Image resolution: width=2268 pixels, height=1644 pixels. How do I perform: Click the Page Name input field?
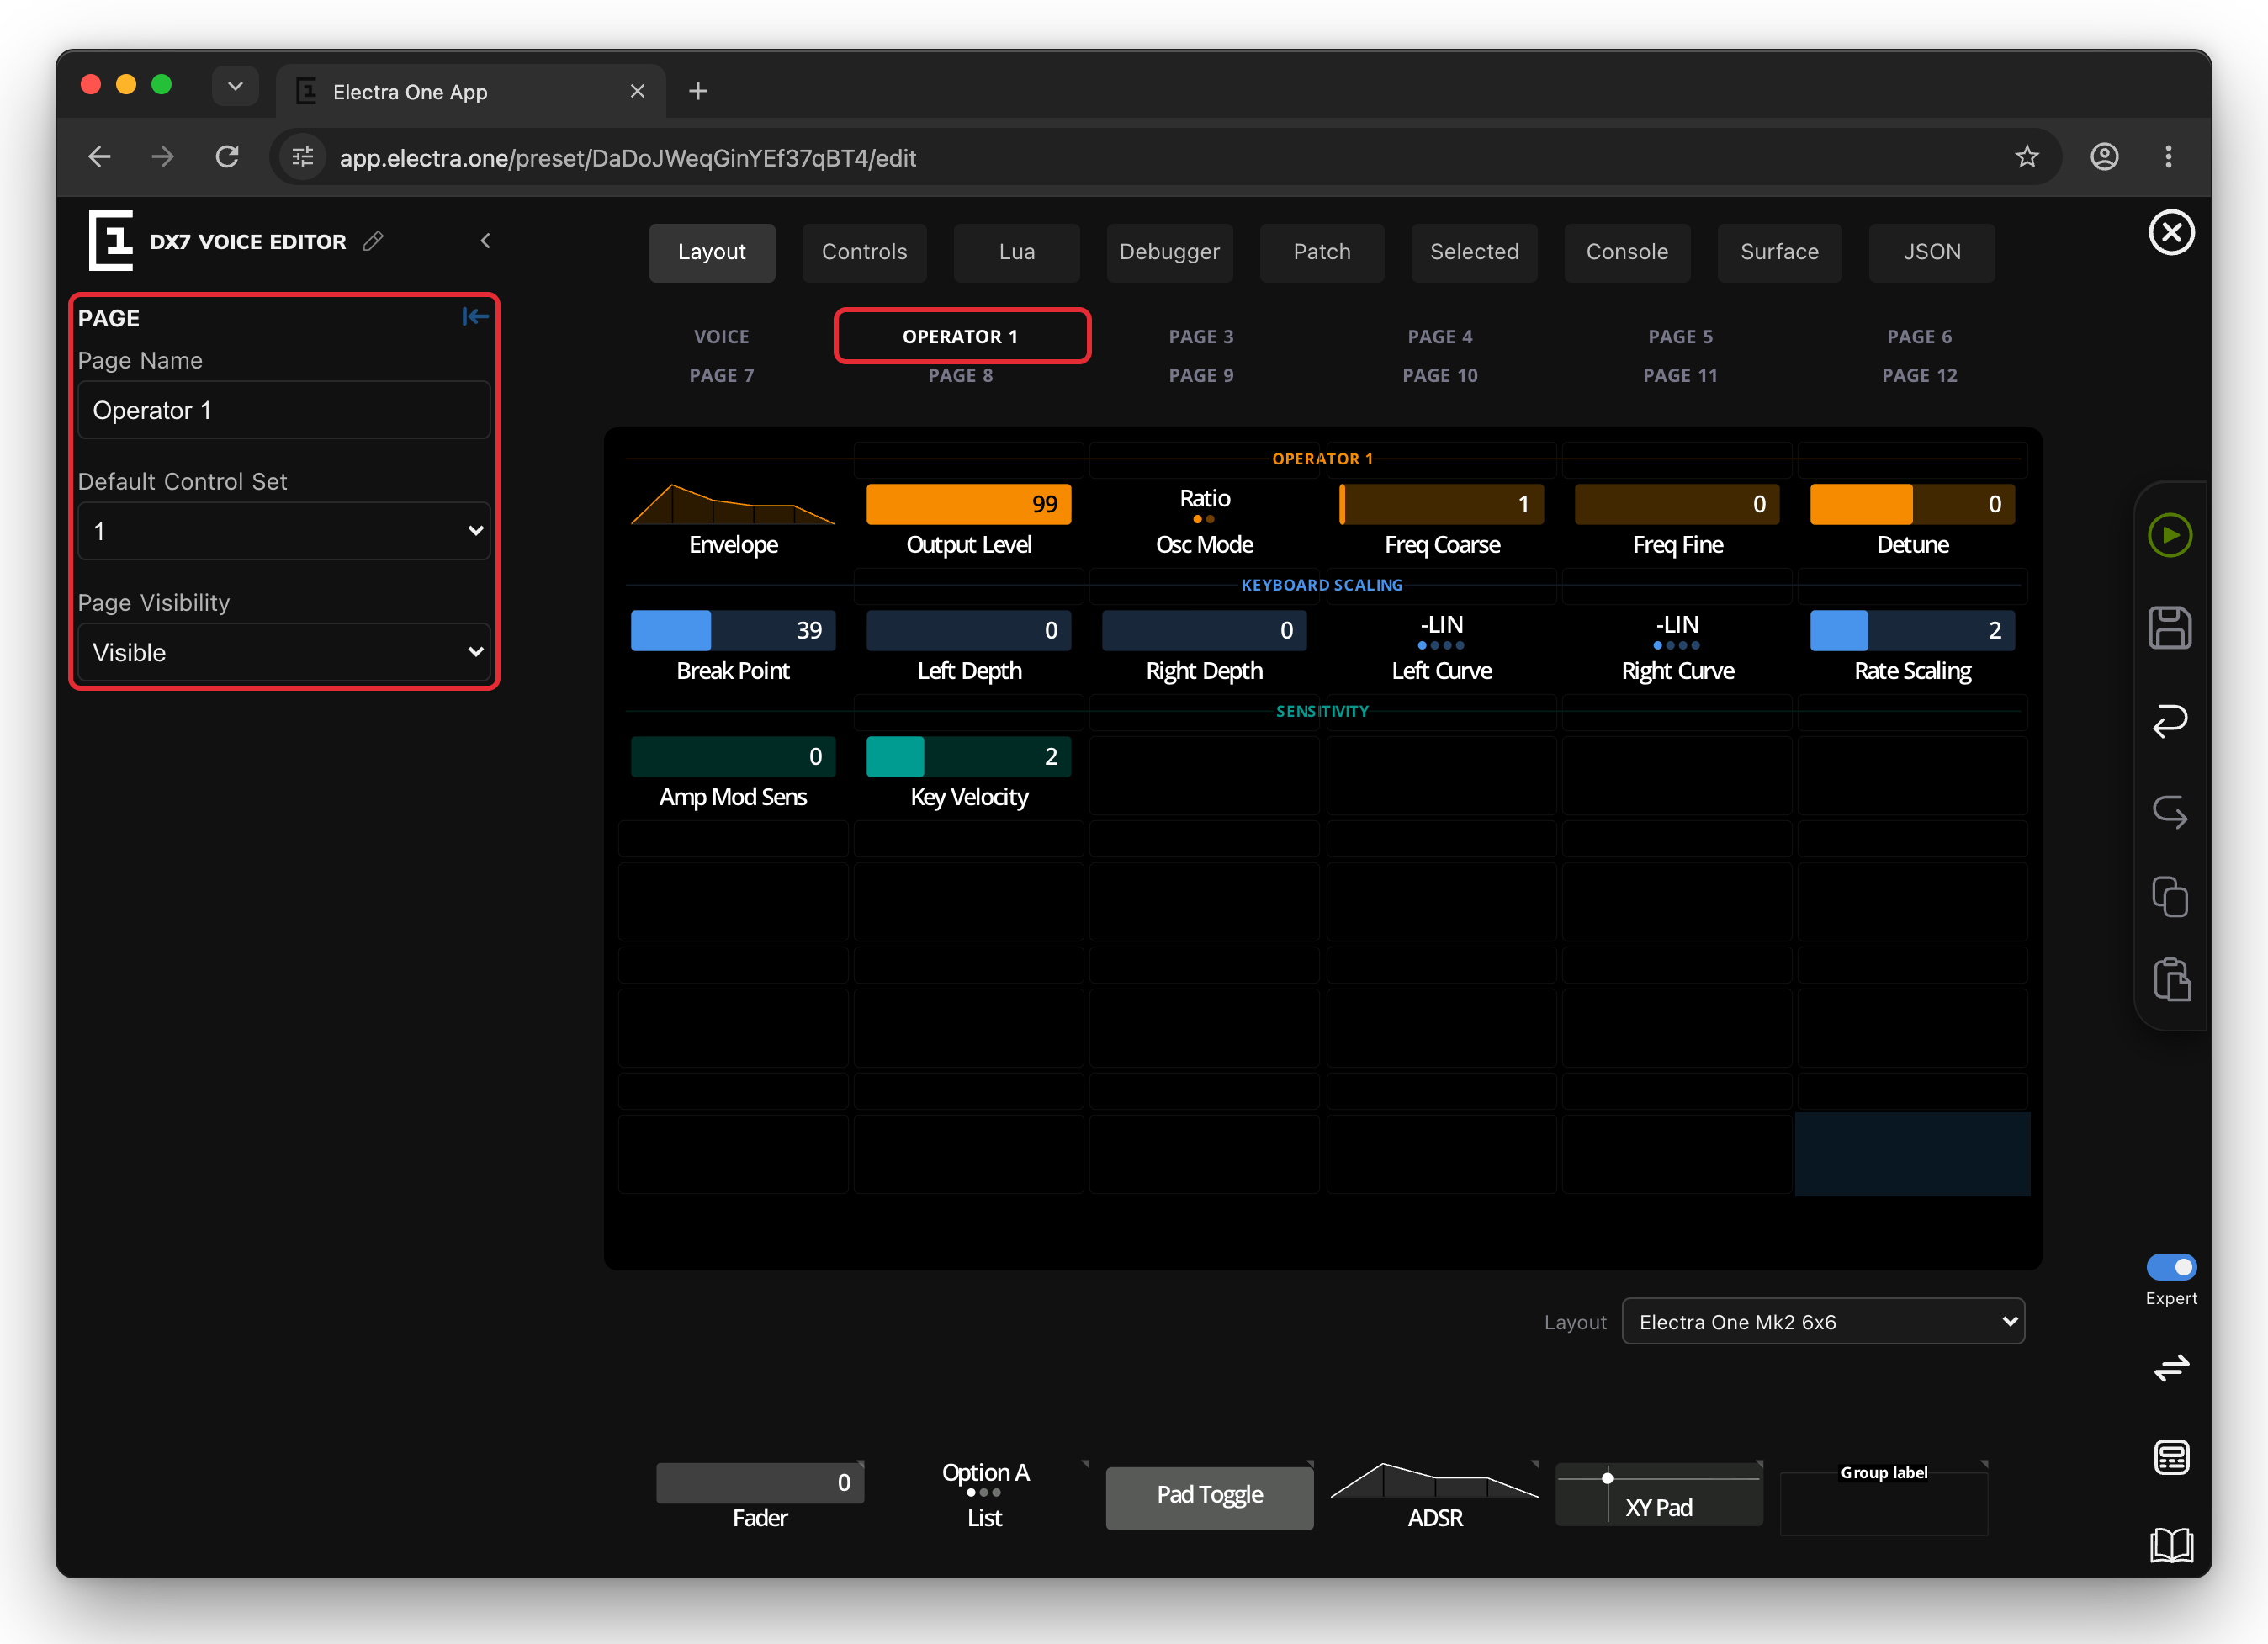284,410
